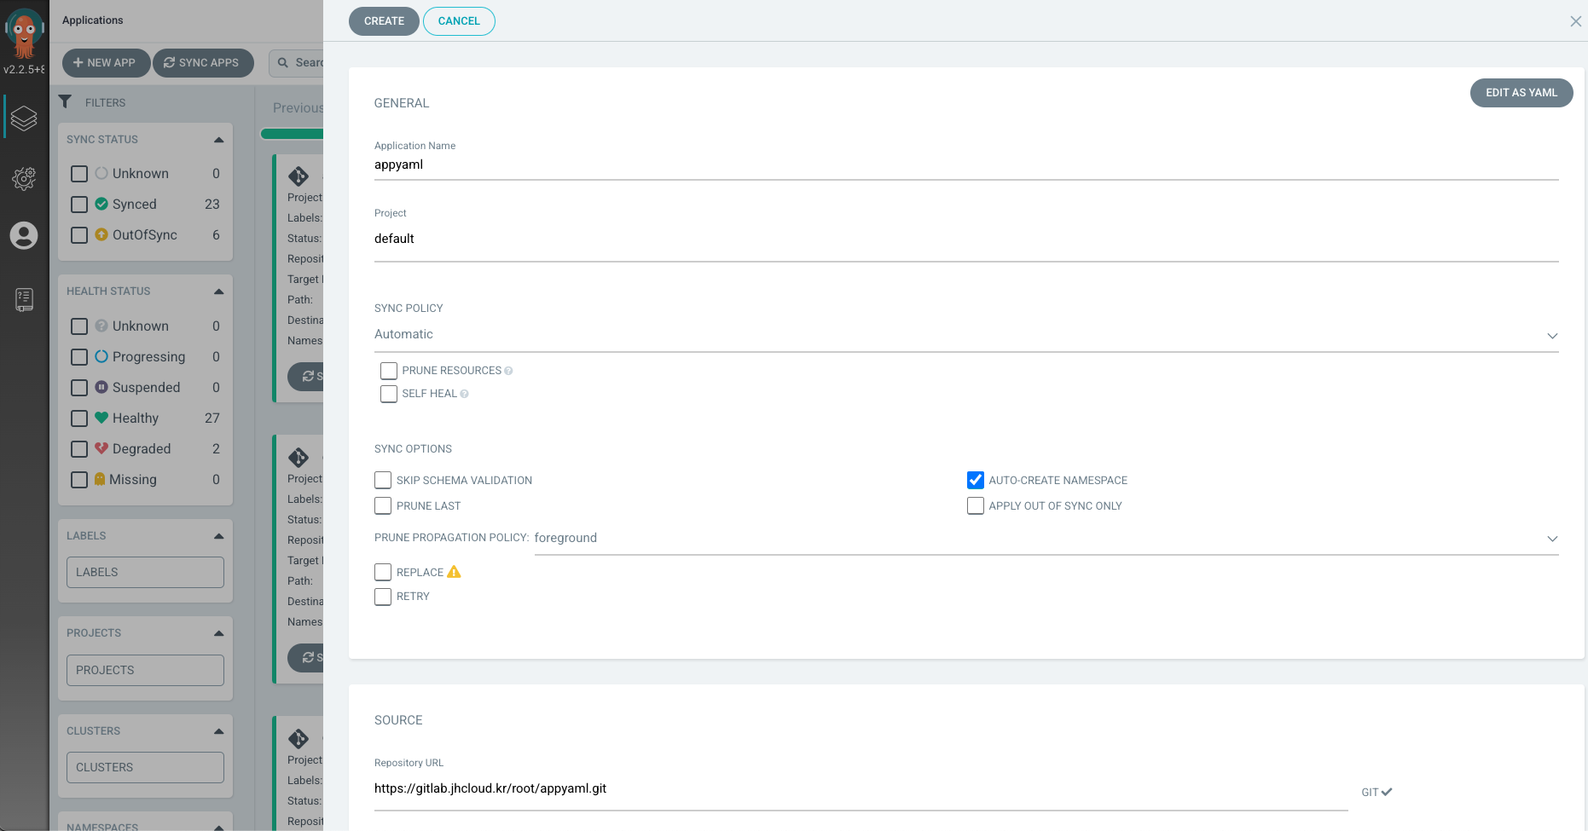This screenshot has width=1588, height=831.
Task: Close the new application panel
Action: coord(1575,21)
